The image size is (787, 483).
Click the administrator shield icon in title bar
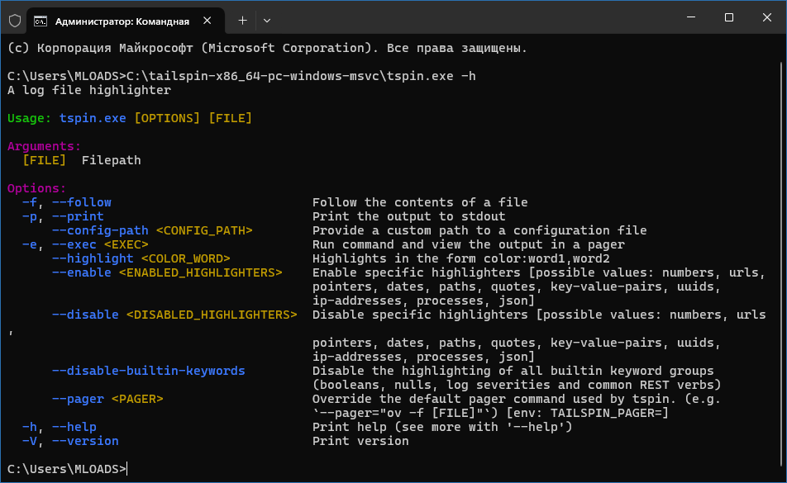tap(15, 20)
